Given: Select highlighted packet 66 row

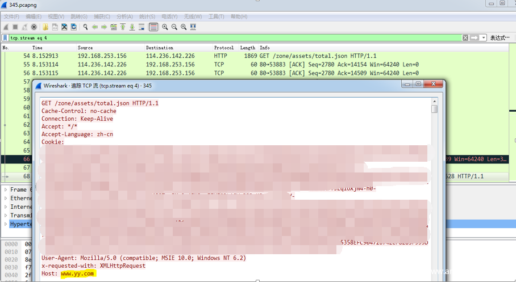Looking at the screenshot, I should coord(16,159).
